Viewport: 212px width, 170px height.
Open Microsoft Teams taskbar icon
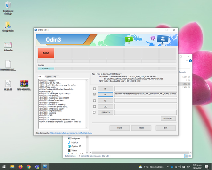[37, 167]
